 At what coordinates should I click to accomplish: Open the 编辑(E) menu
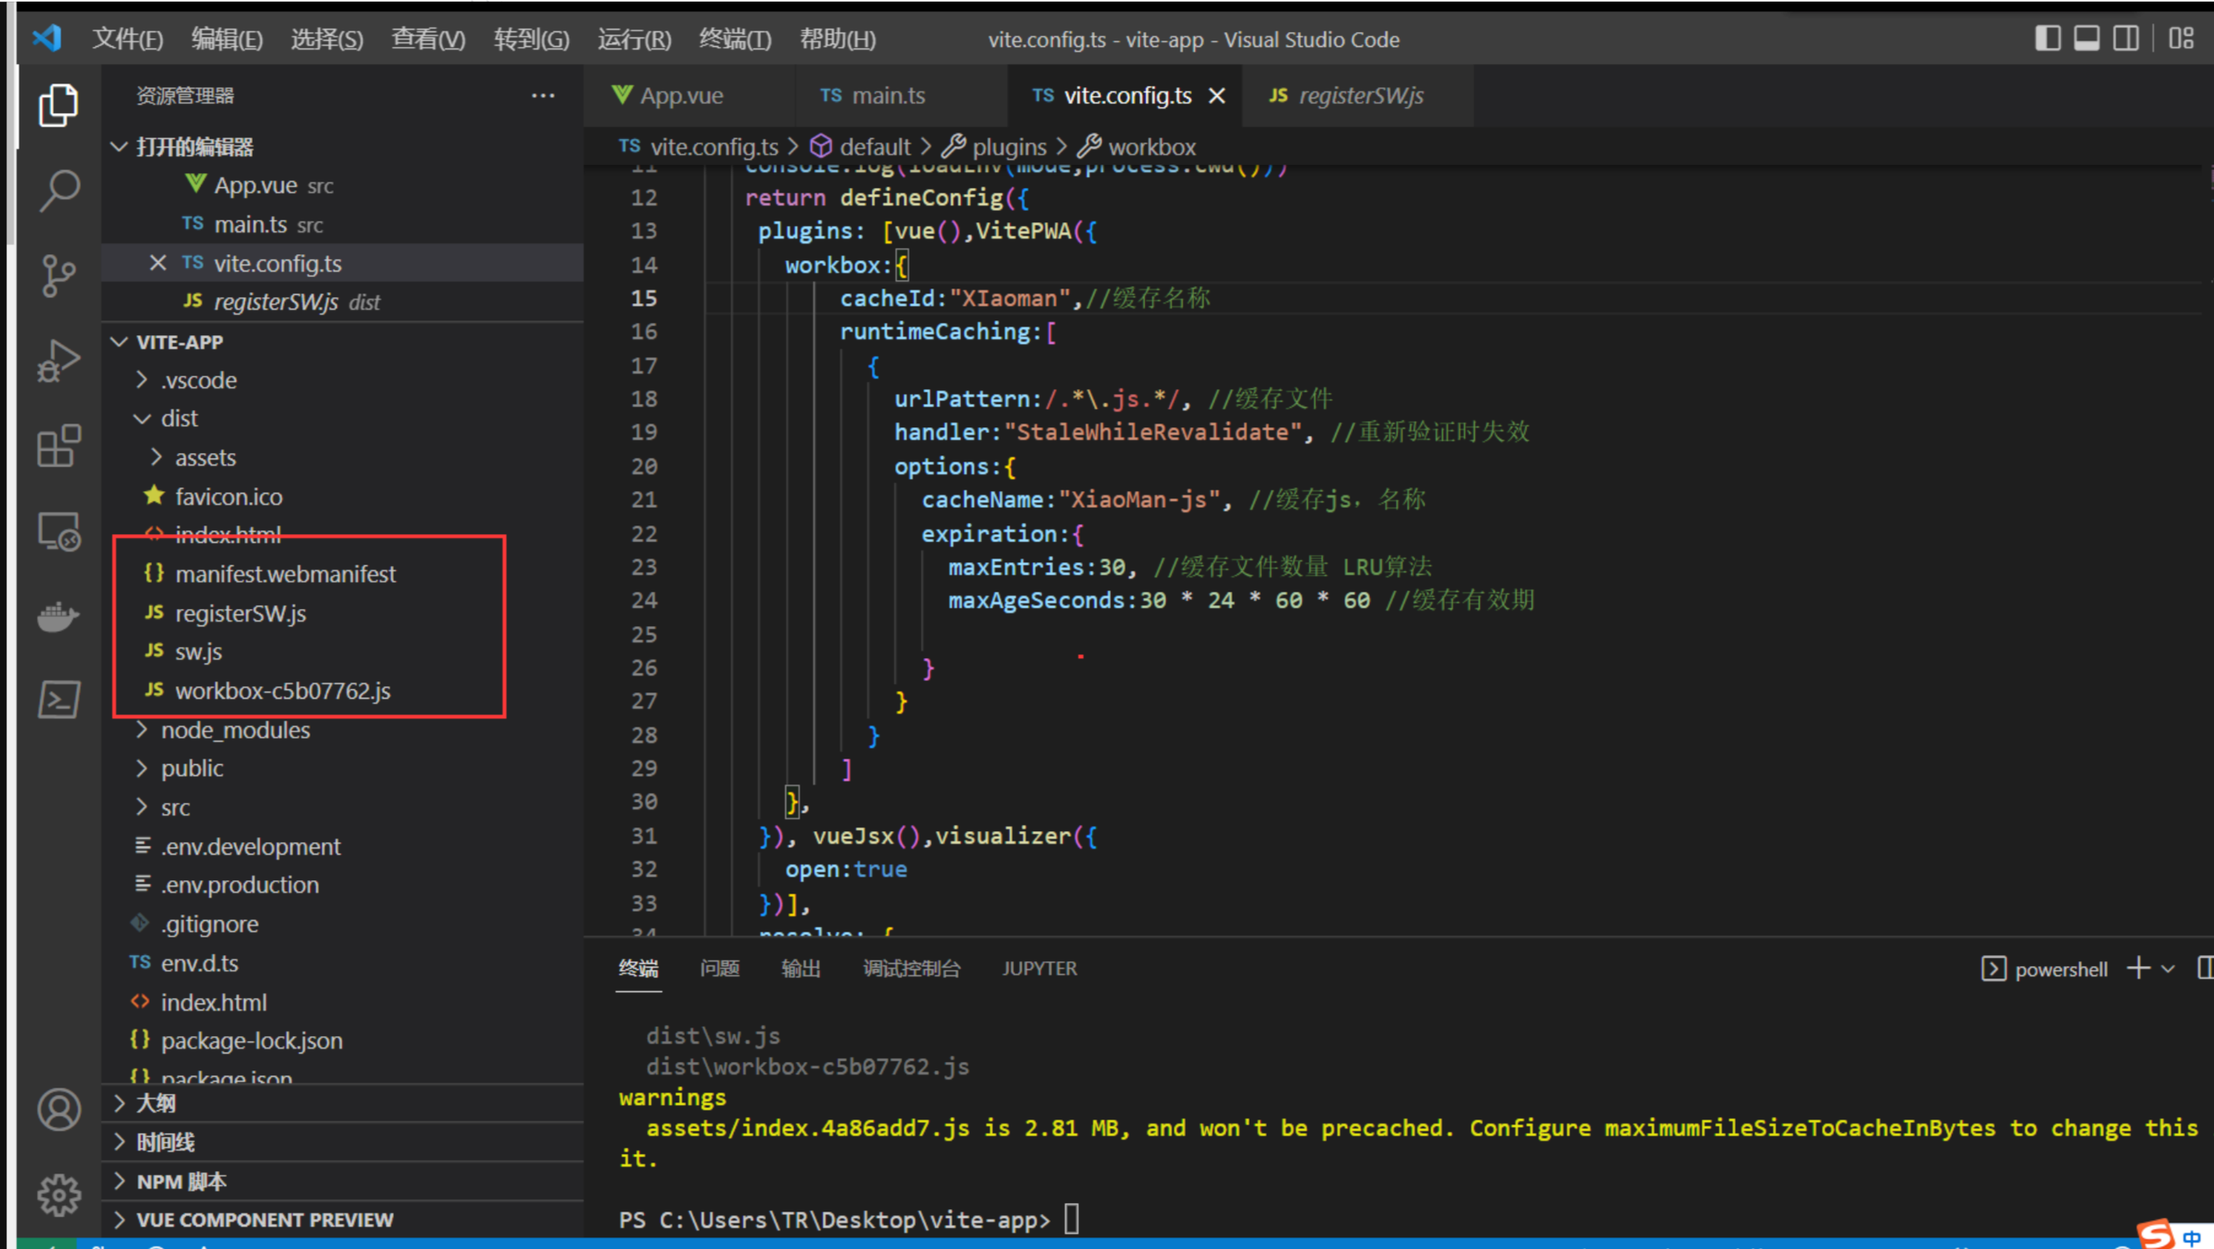click(x=227, y=39)
